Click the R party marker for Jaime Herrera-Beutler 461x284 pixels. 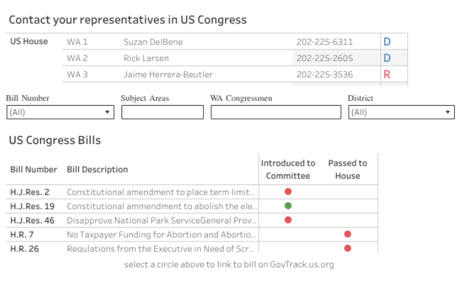pos(386,74)
